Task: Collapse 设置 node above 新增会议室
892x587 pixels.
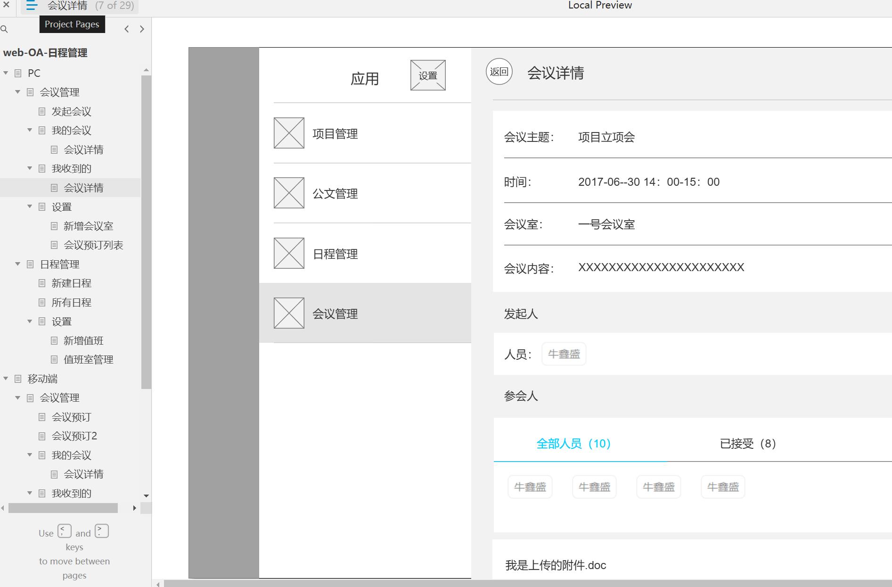Action: pos(29,207)
